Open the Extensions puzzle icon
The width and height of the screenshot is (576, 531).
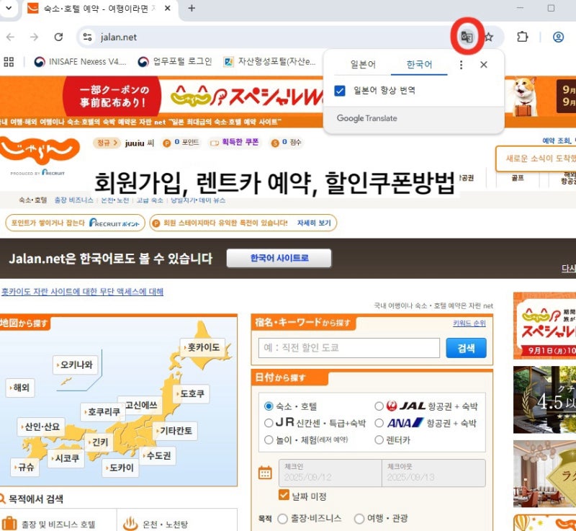point(522,37)
